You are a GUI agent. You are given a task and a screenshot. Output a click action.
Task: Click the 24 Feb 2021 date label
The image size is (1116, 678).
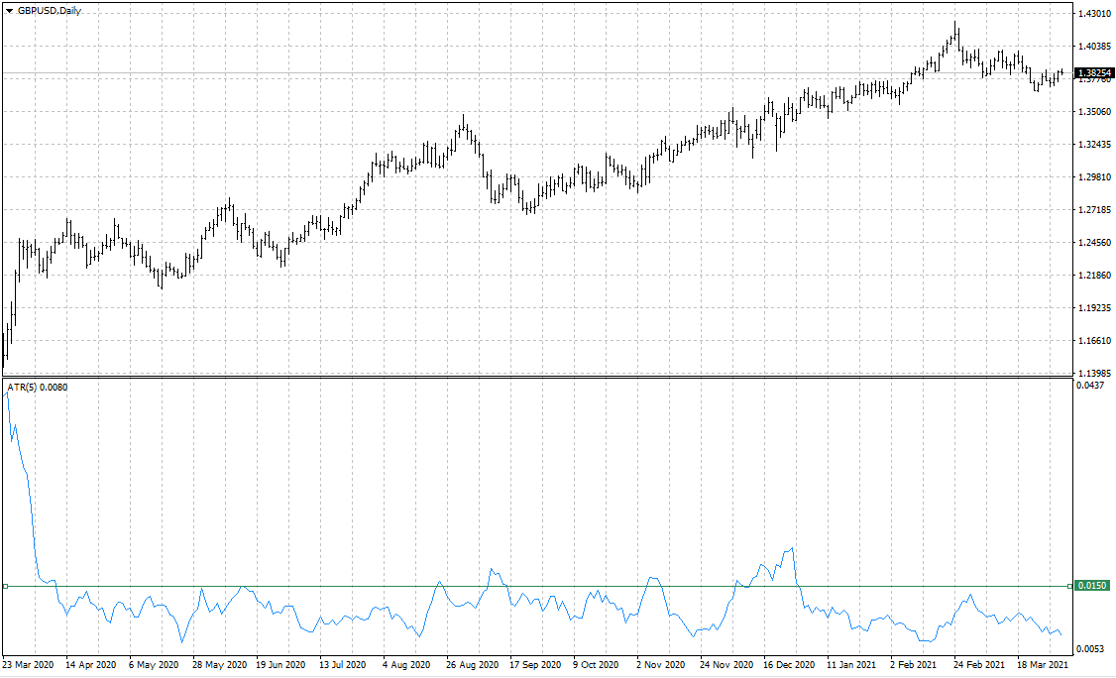click(x=979, y=664)
